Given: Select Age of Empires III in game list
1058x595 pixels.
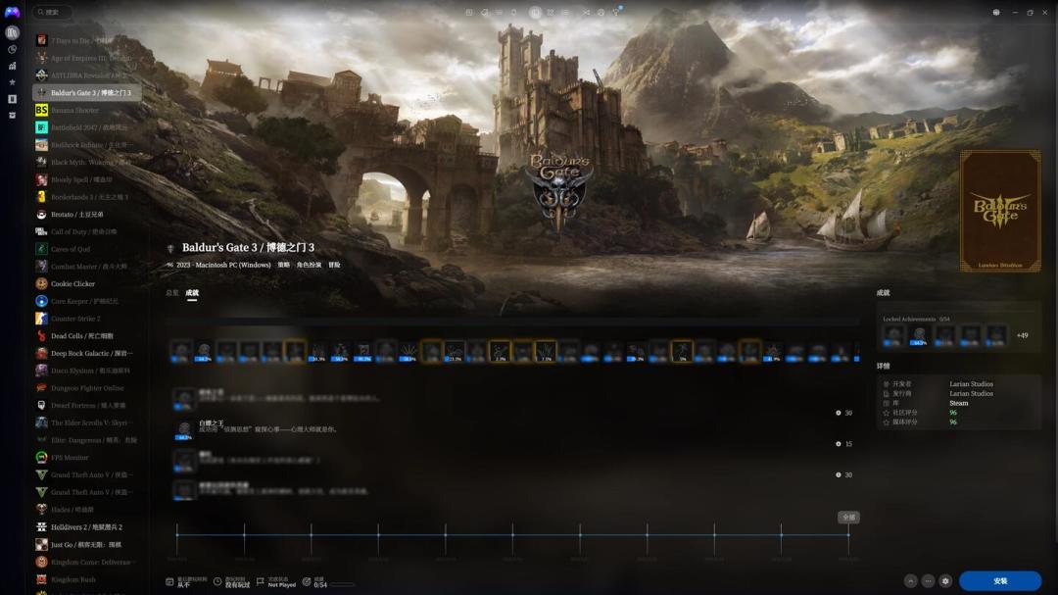Looking at the screenshot, I should click(x=87, y=58).
